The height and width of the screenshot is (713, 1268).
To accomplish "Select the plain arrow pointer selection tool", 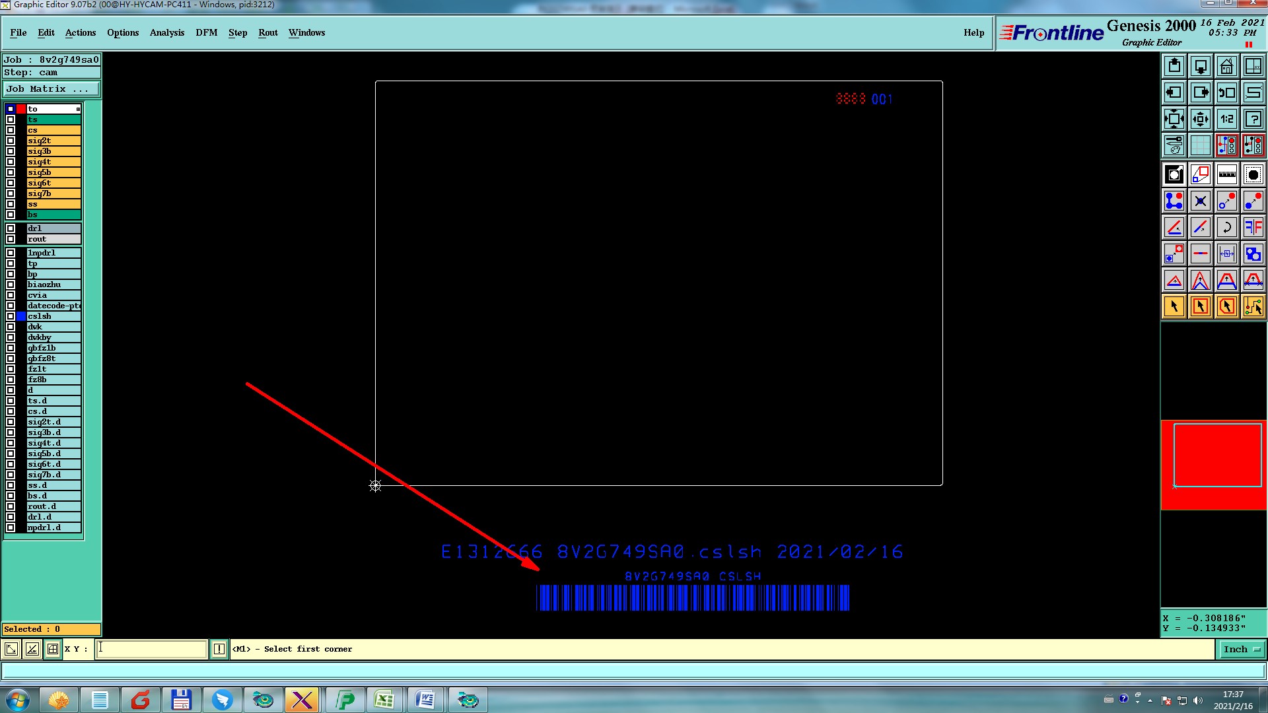I will [x=1174, y=306].
